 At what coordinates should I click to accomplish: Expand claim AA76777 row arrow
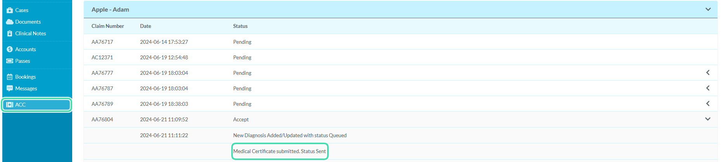[708, 72]
